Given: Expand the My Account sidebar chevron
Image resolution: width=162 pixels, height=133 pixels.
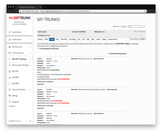Looking at the screenshot, I should point(30,47).
